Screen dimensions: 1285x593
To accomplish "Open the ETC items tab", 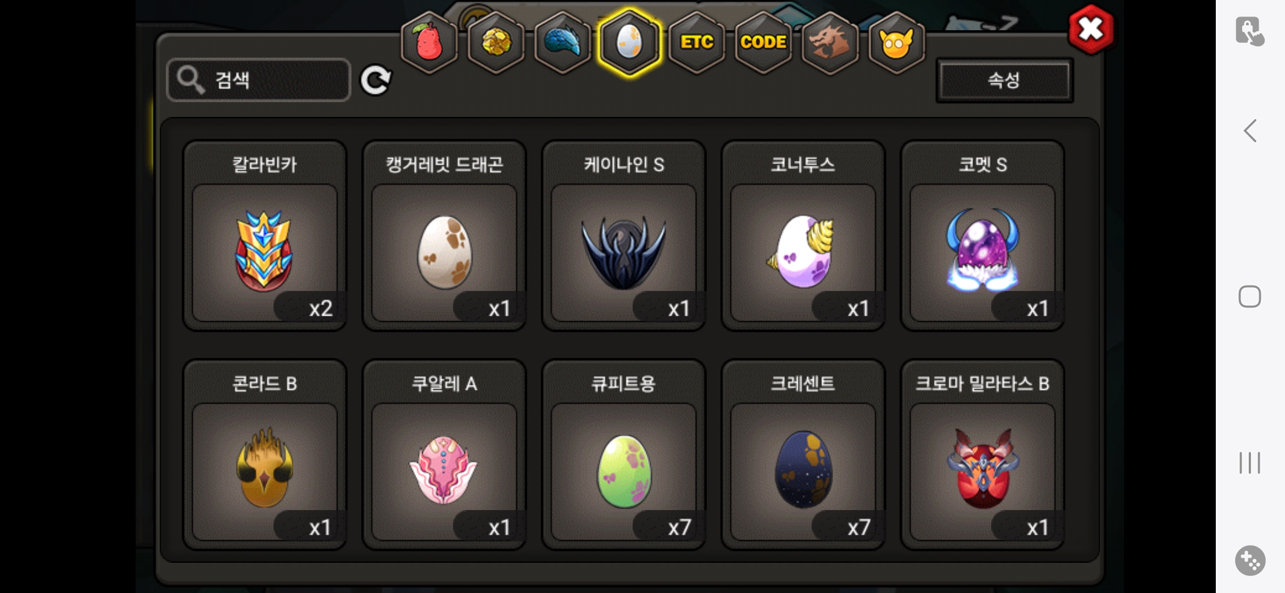I will (696, 42).
